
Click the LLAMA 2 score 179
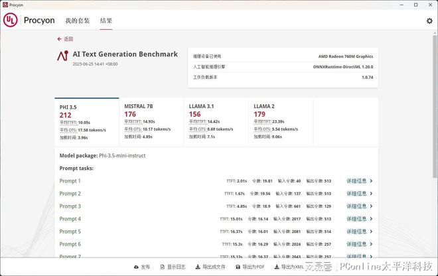tap(259, 114)
